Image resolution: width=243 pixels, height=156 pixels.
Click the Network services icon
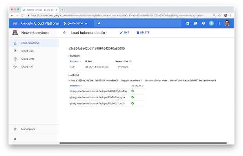click(15, 33)
